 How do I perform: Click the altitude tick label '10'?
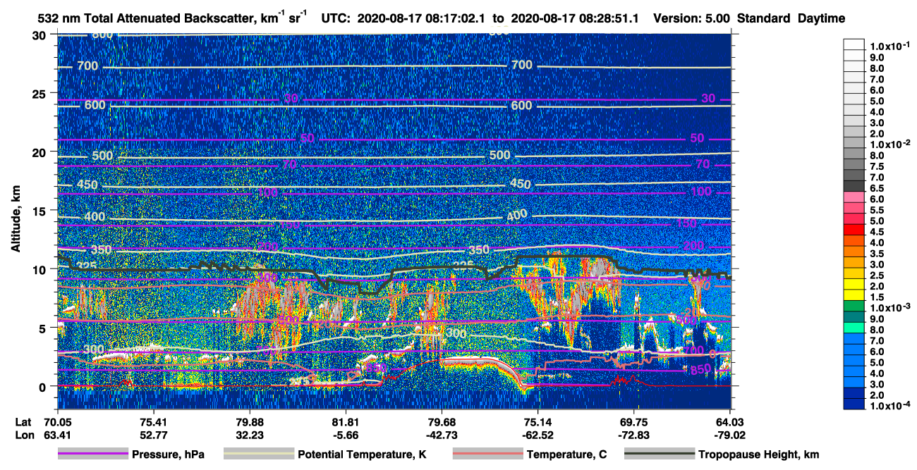coord(41,269)
